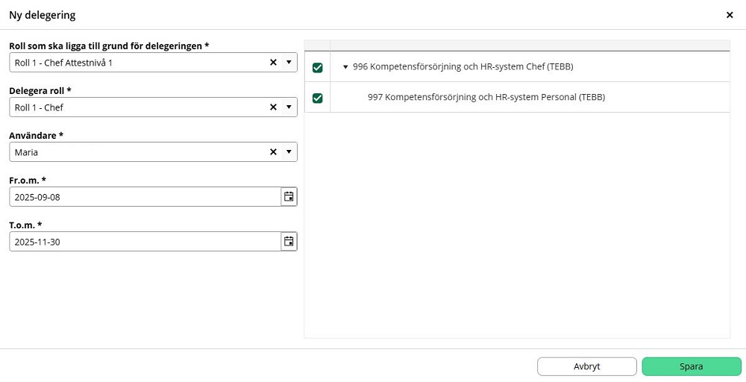
Task: Click into the T.o.m. date field
Action: tap(142, 242)
